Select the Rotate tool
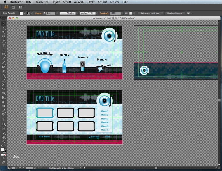Viewport: 222px width, 171px height. point(4,76)
